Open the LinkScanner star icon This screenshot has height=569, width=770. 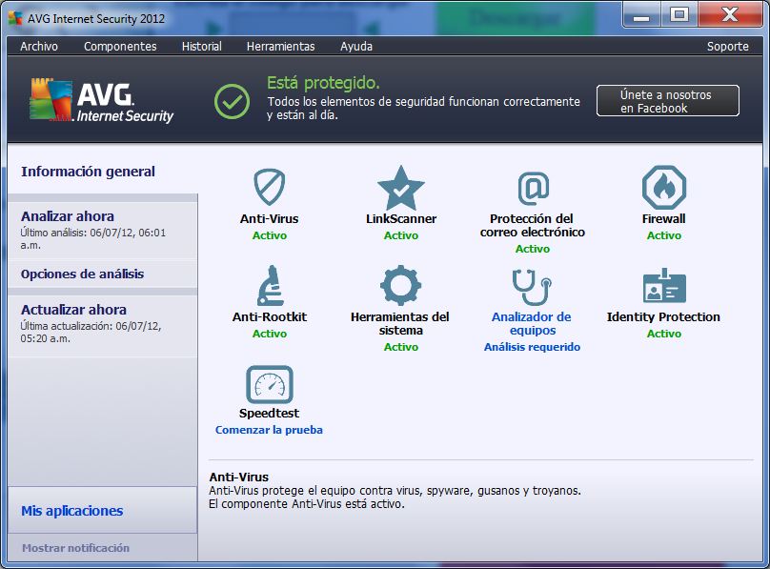[x=400, y=188]
